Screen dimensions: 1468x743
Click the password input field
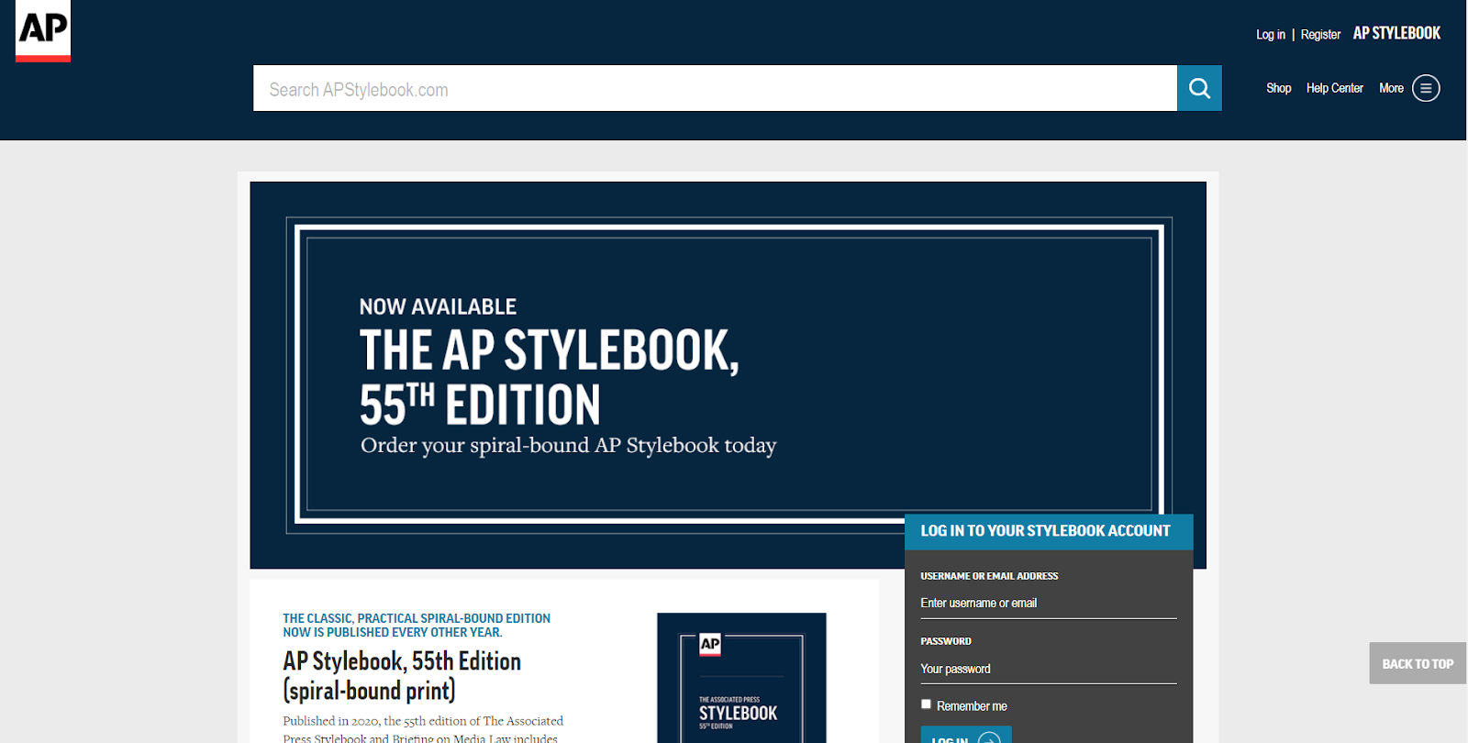(1049, 670)
